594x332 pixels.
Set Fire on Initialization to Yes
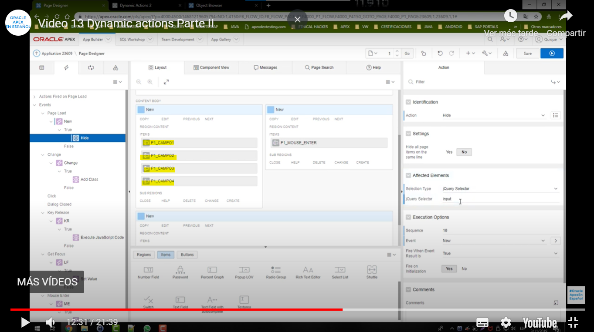[x=449, y=268]
